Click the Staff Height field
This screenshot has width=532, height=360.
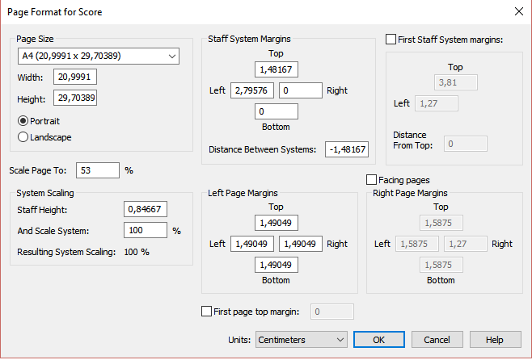coord(146,209)
